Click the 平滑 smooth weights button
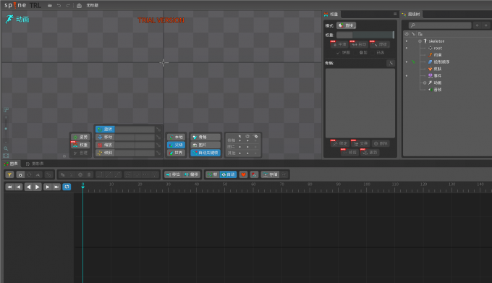492x283 pixels. 339,44
